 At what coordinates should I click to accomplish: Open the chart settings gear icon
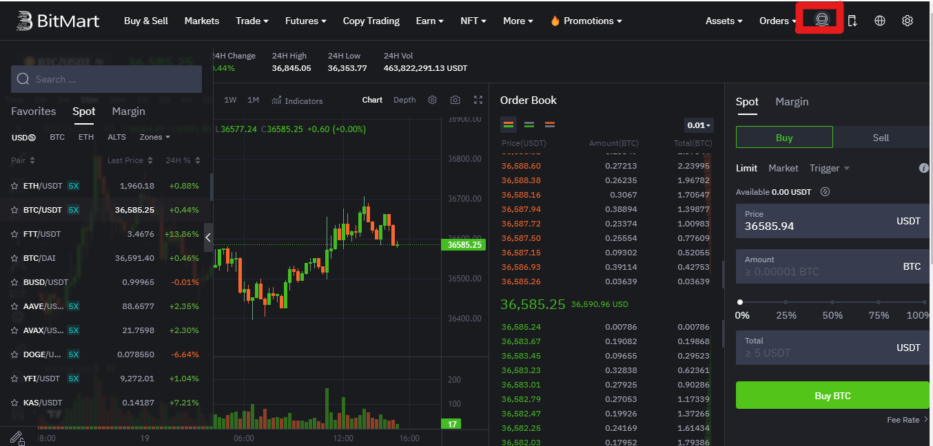point(432,100)
